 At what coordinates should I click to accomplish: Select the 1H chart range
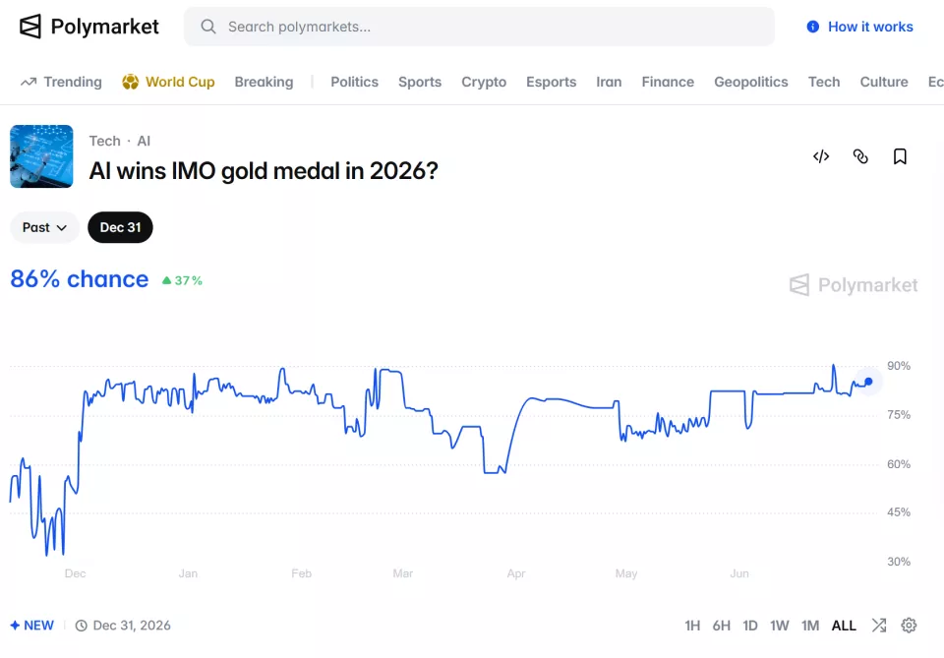tap(692, 626)
